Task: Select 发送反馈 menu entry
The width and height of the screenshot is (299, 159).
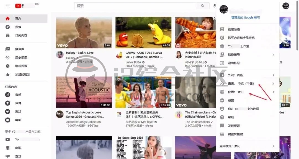Action: click(248, 126)
